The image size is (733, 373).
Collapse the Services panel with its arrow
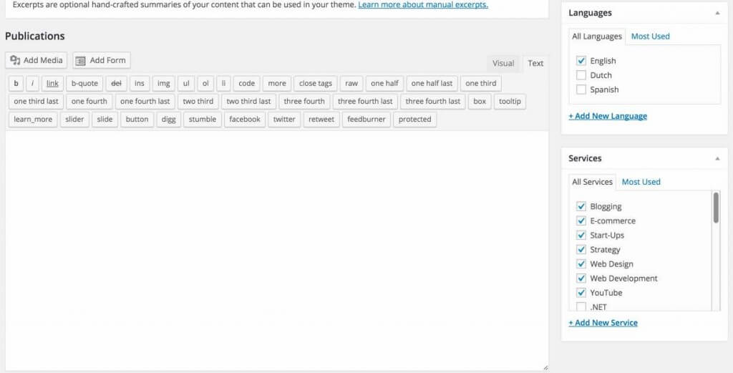tap(717, 158)
